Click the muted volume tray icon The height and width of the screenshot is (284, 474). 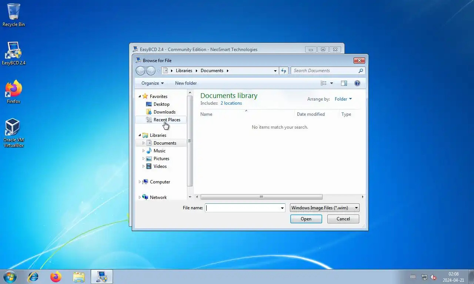(x=433, y=277)
